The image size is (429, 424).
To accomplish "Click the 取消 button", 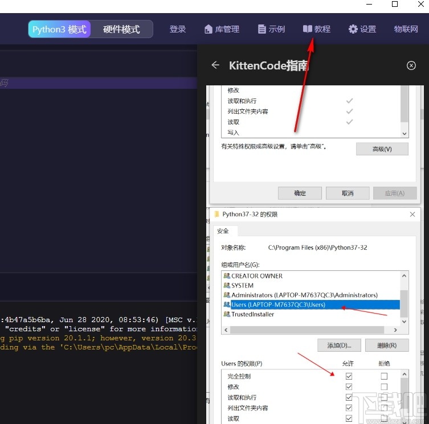I will pos(348,194).
